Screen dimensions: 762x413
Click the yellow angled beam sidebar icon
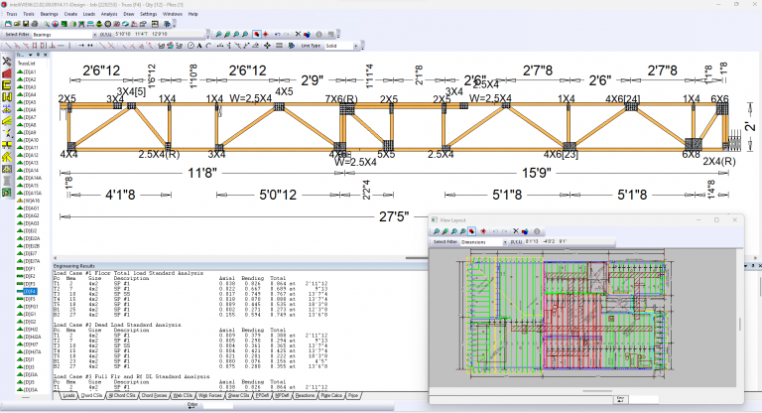tap(7, 121)
